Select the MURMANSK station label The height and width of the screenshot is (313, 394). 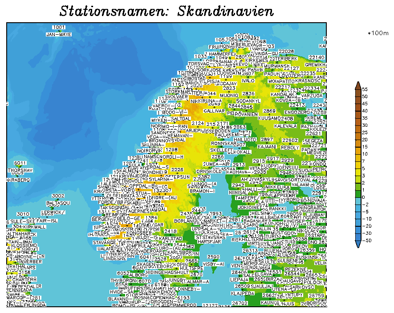click(276, 66)
